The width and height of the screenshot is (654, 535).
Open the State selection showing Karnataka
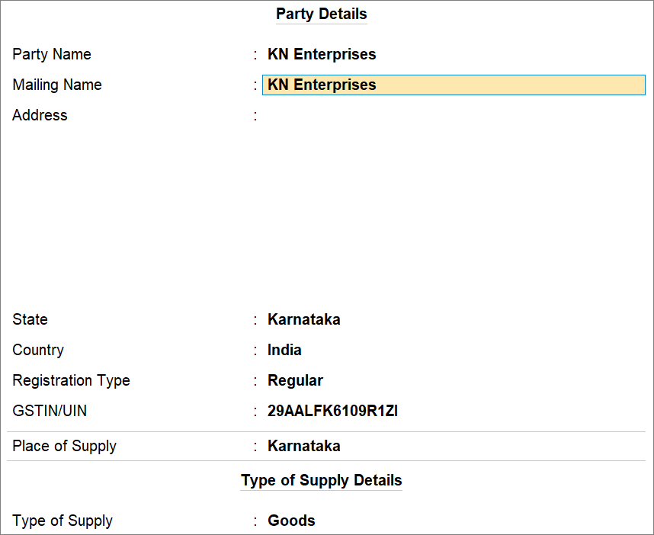coord(304,319)
